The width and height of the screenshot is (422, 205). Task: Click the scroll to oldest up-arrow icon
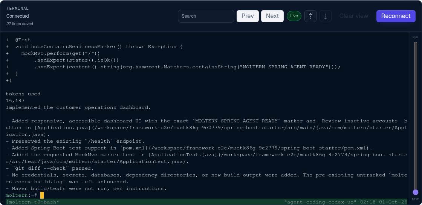[x=310, y=16]
